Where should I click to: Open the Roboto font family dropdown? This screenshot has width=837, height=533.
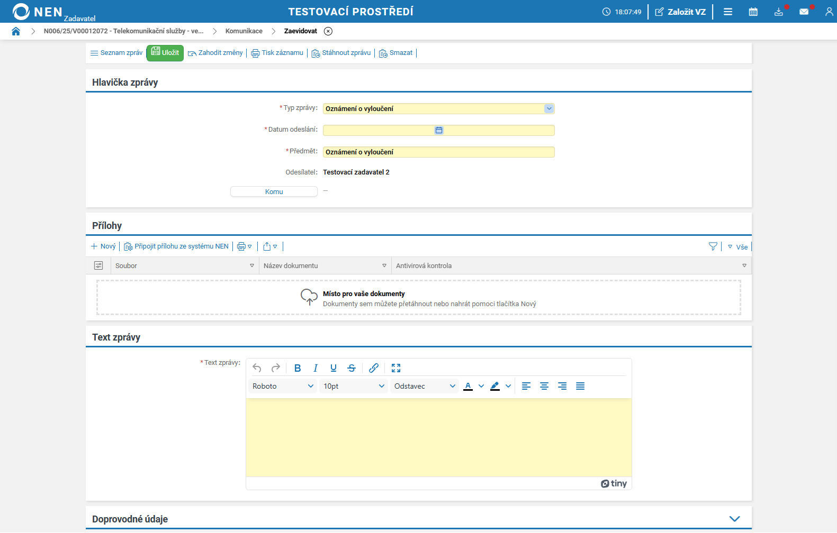click(283, 386)
